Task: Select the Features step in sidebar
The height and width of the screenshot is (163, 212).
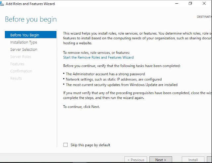Action: click(x=17, y=64)
